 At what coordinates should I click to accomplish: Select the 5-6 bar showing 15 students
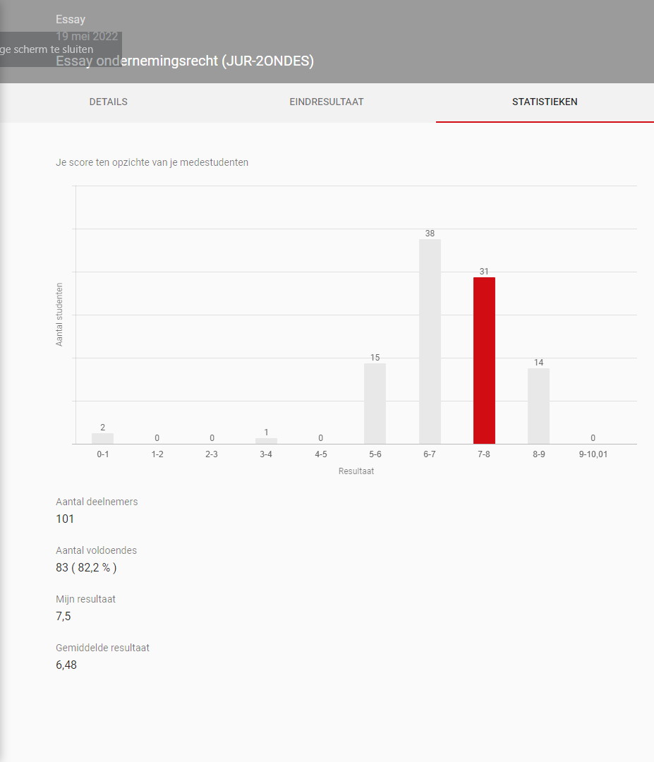[375, 403]
